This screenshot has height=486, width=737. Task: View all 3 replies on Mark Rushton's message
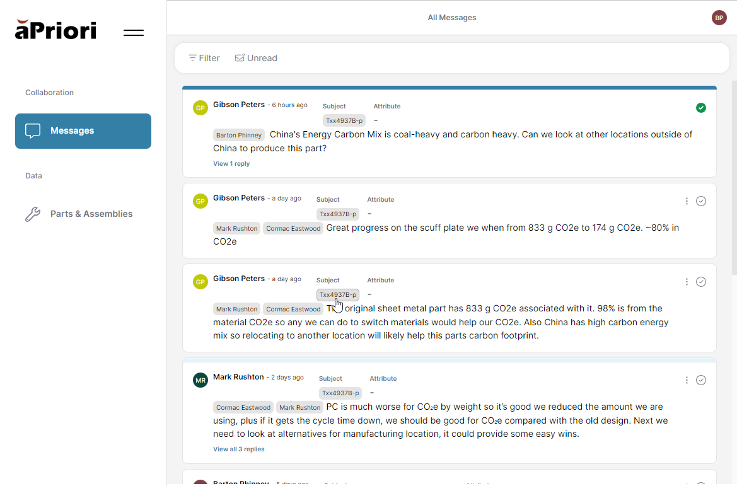(238, 449)
